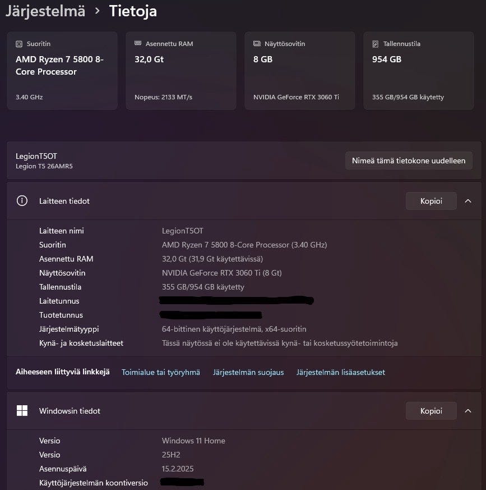Open the Suoritin AMD Ryzen card
Image resolution: width=486 pixels, height=490 pixels.
tap(62, 71)
